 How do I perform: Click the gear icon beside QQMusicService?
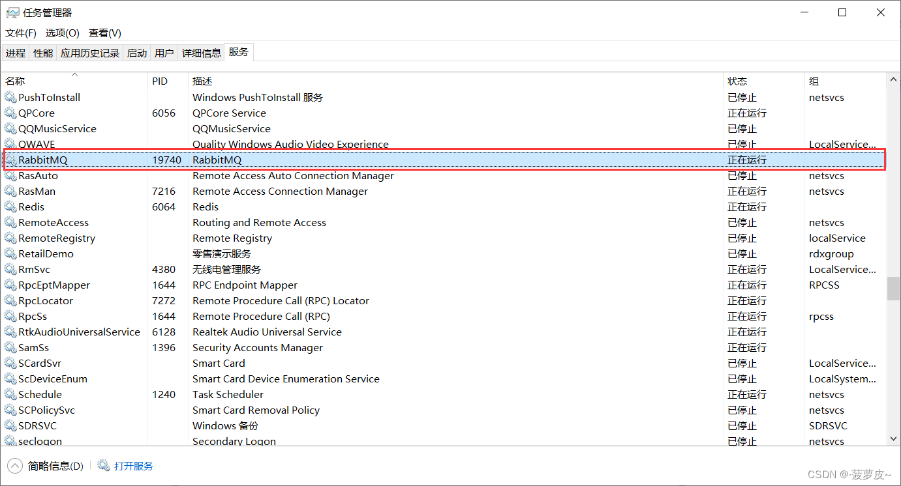coord(10,129)
